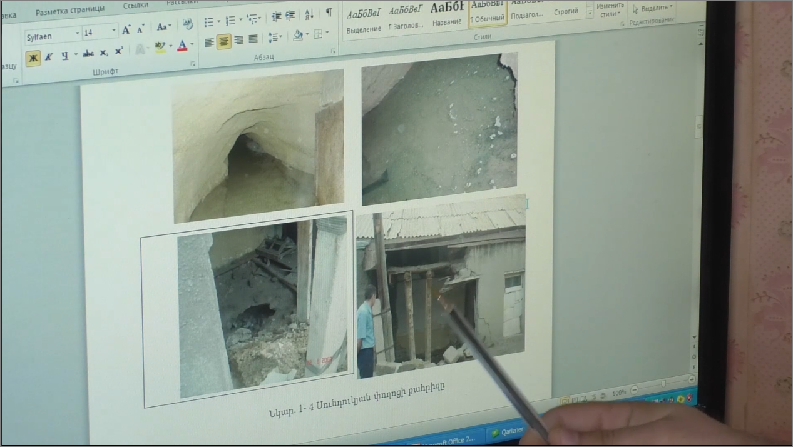Click the Shrink Font icon
Image resolution: width=793 pixels, height=447 pixels.
click(x=141, y=29)
